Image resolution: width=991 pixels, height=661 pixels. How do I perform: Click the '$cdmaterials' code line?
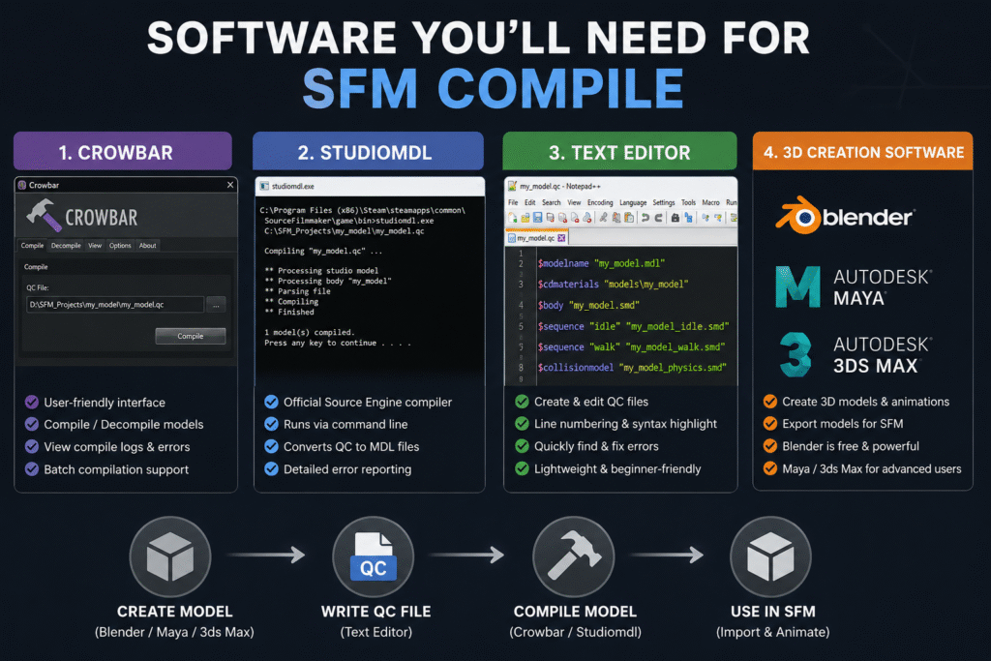(x=613, y=285)
